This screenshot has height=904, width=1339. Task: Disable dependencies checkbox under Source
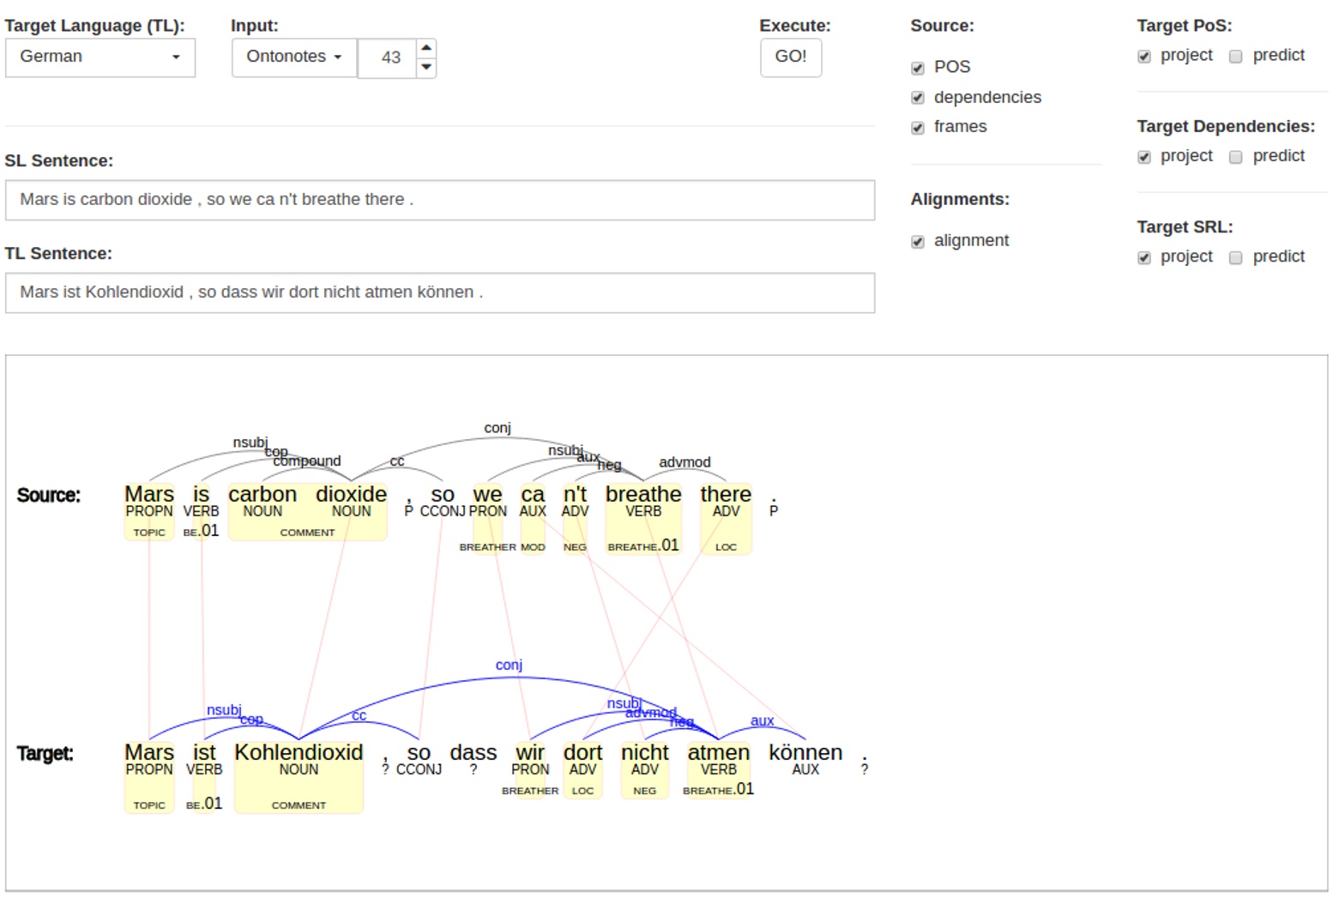tap(917, 97)
